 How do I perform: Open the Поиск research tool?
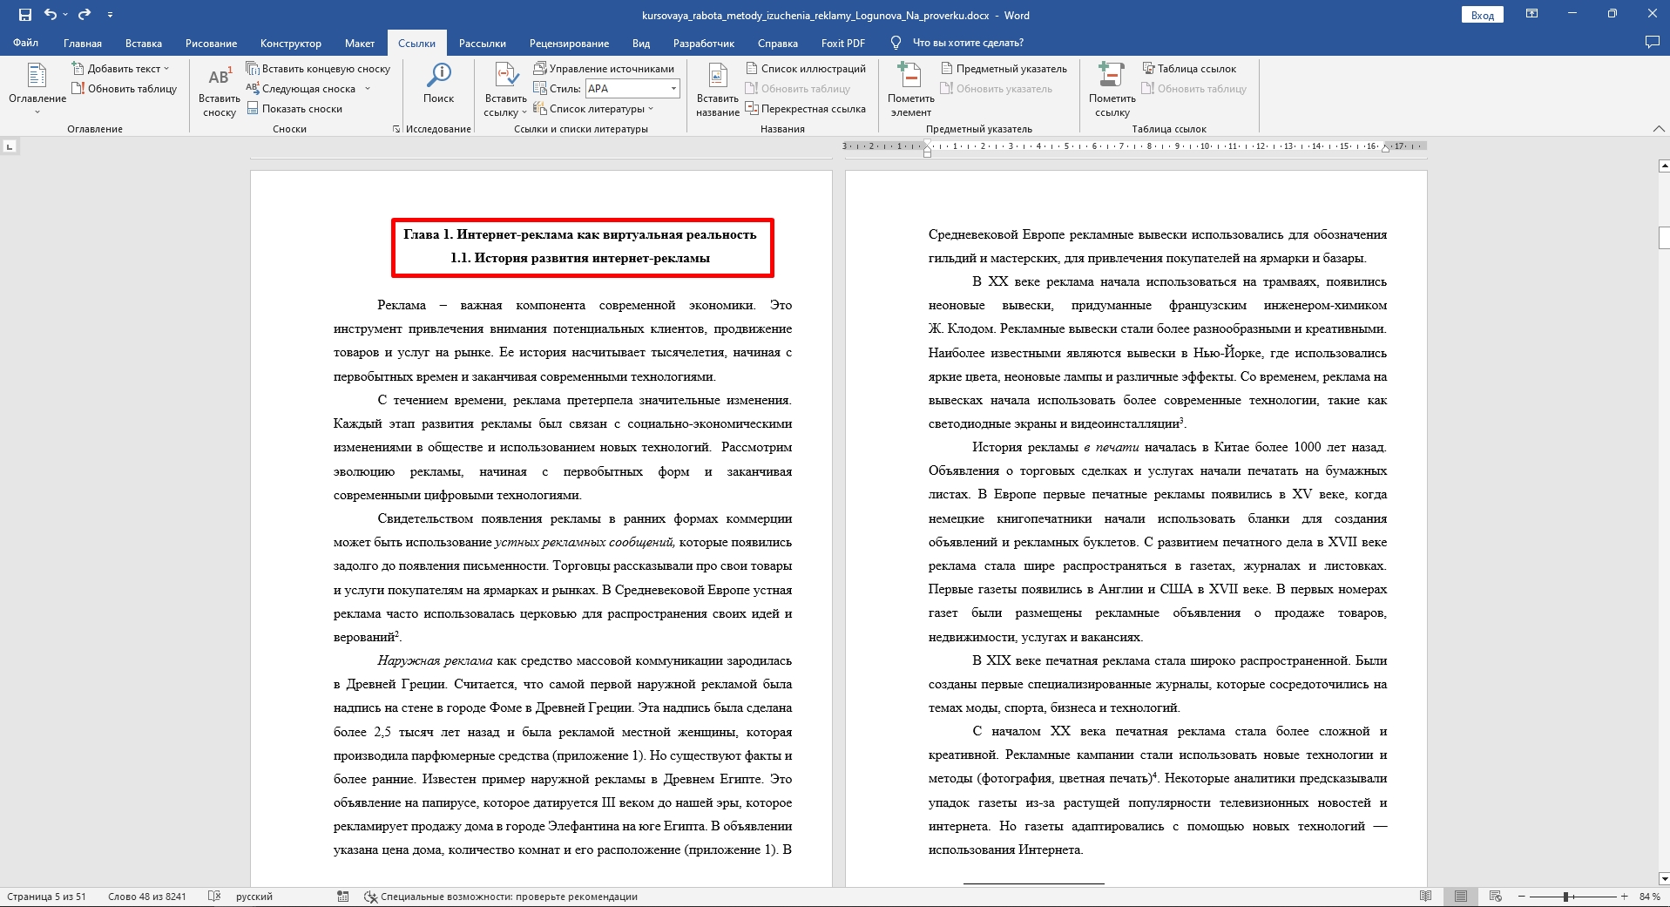point(438,84)
